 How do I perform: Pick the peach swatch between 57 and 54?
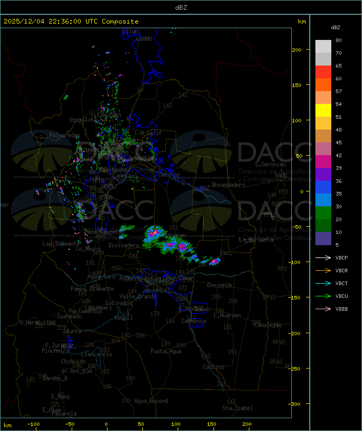coord(323,98)
